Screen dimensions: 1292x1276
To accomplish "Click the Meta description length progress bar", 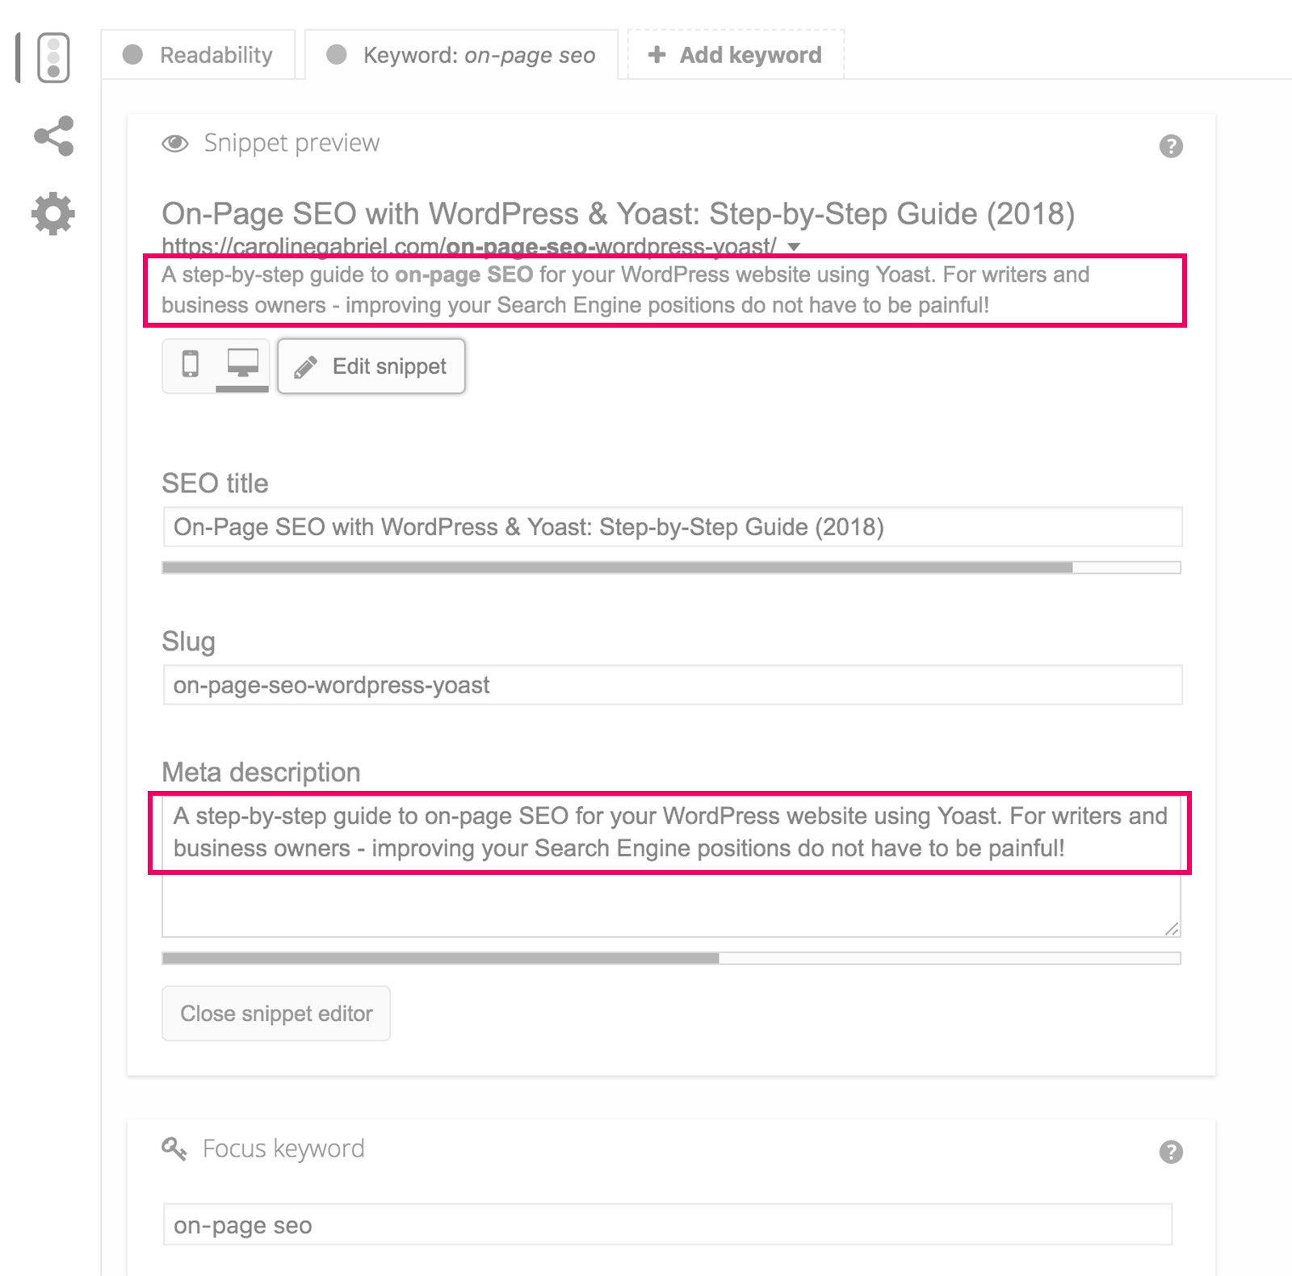I will [671, 958].
